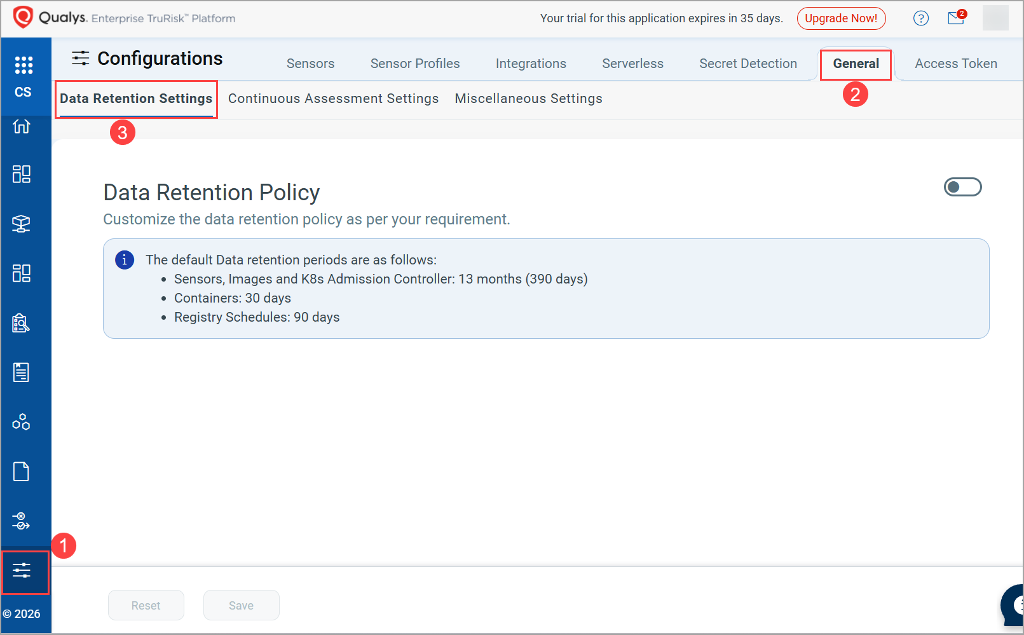Screen dimensions: 1024x635
Task: Select the Reports document icon
Action: (x=21, y=372)
